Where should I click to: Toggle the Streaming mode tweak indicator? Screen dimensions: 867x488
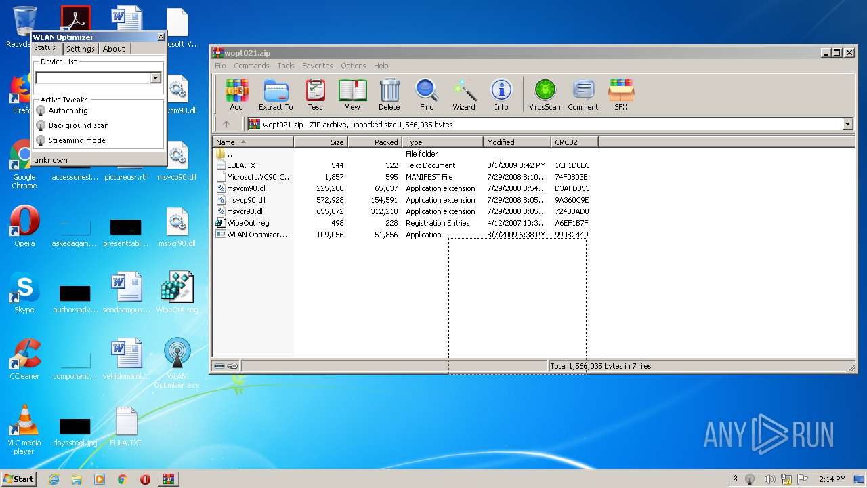tap(41, 140)
